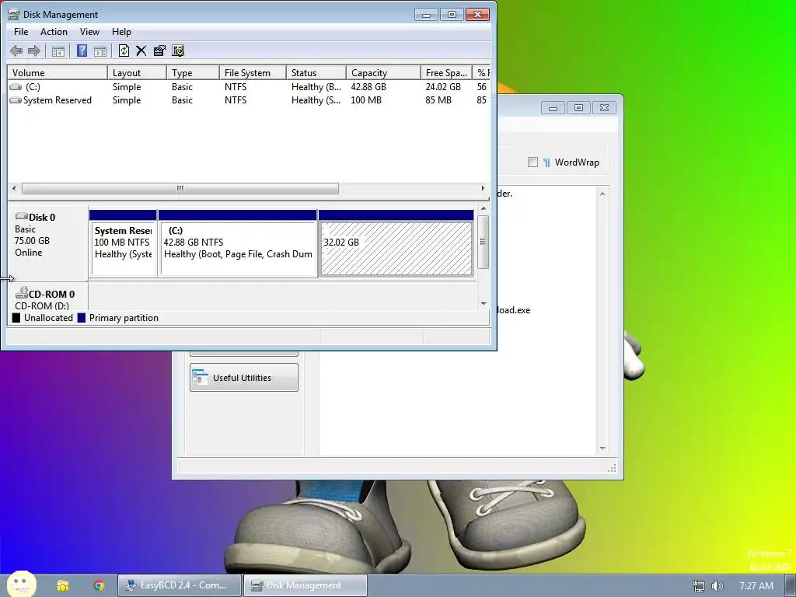Open Start menu smiley orb

[x=21, y=584]
